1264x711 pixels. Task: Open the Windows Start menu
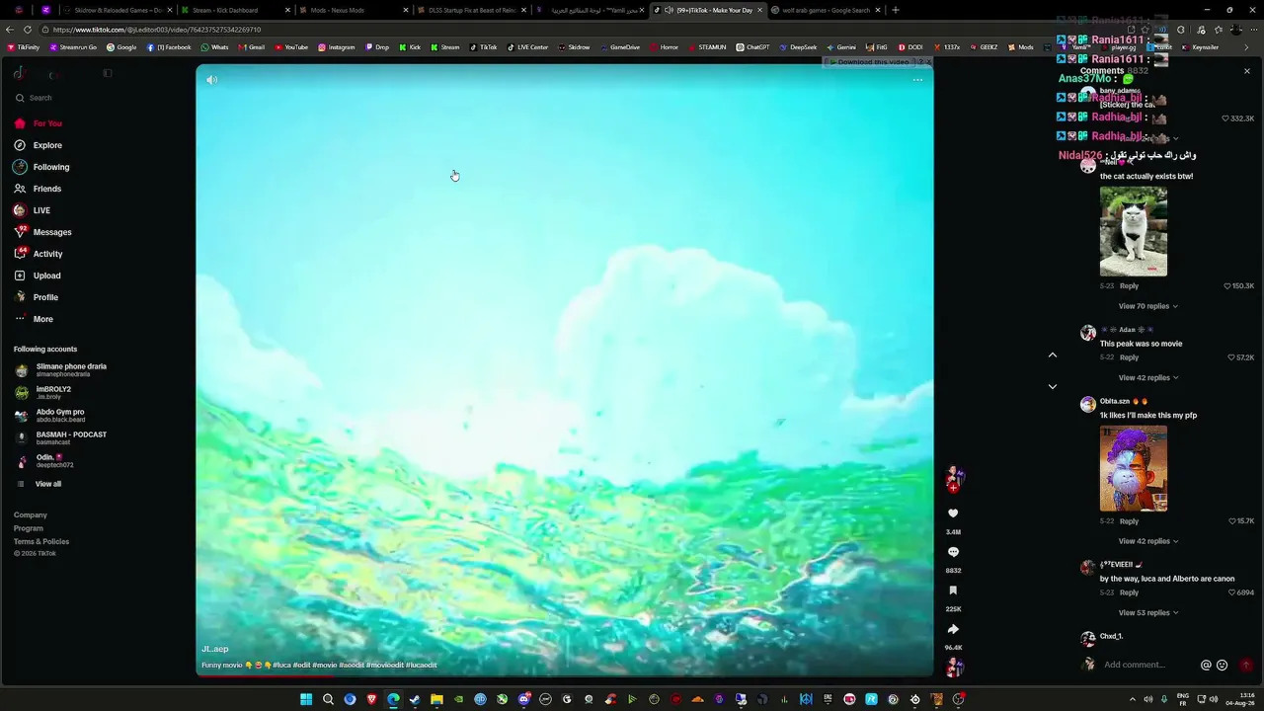pos(306,699)
